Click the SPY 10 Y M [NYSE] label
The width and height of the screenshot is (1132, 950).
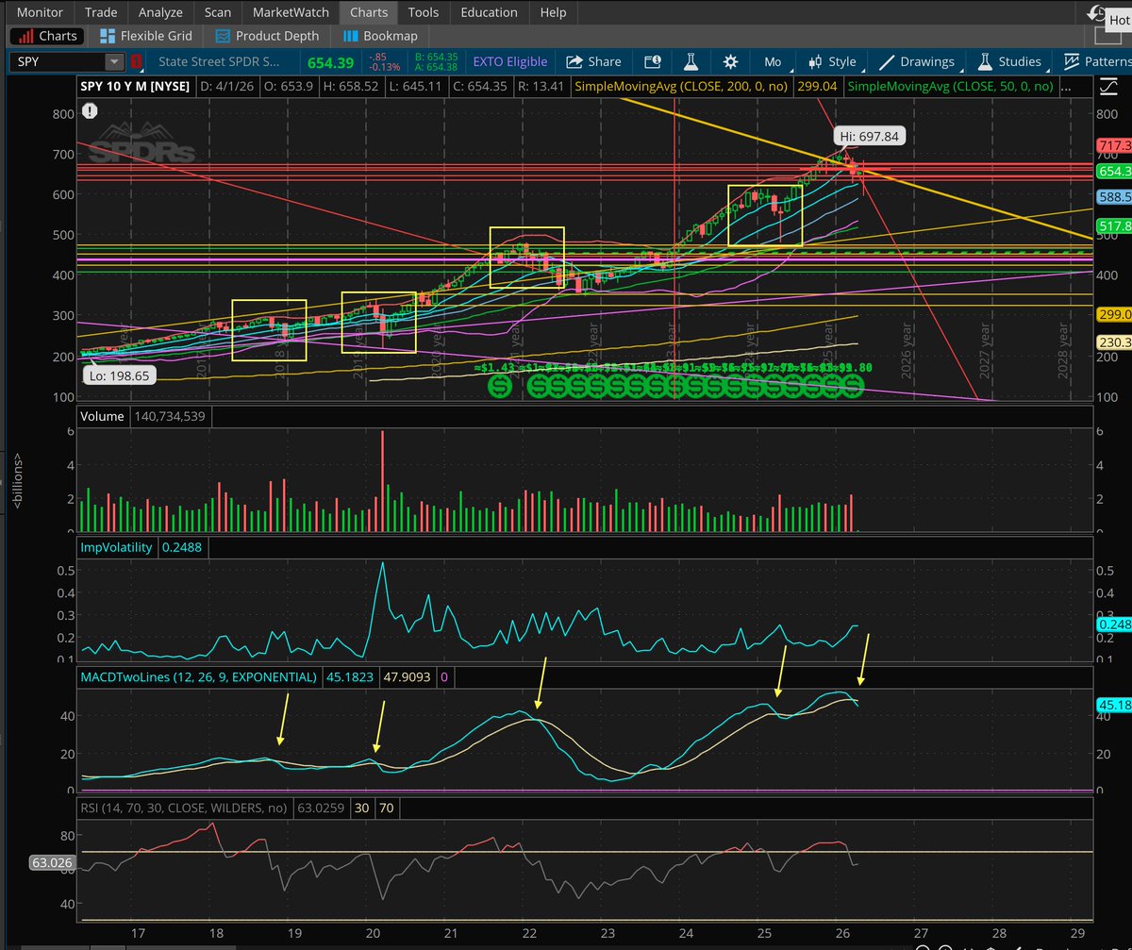point(134,86)
